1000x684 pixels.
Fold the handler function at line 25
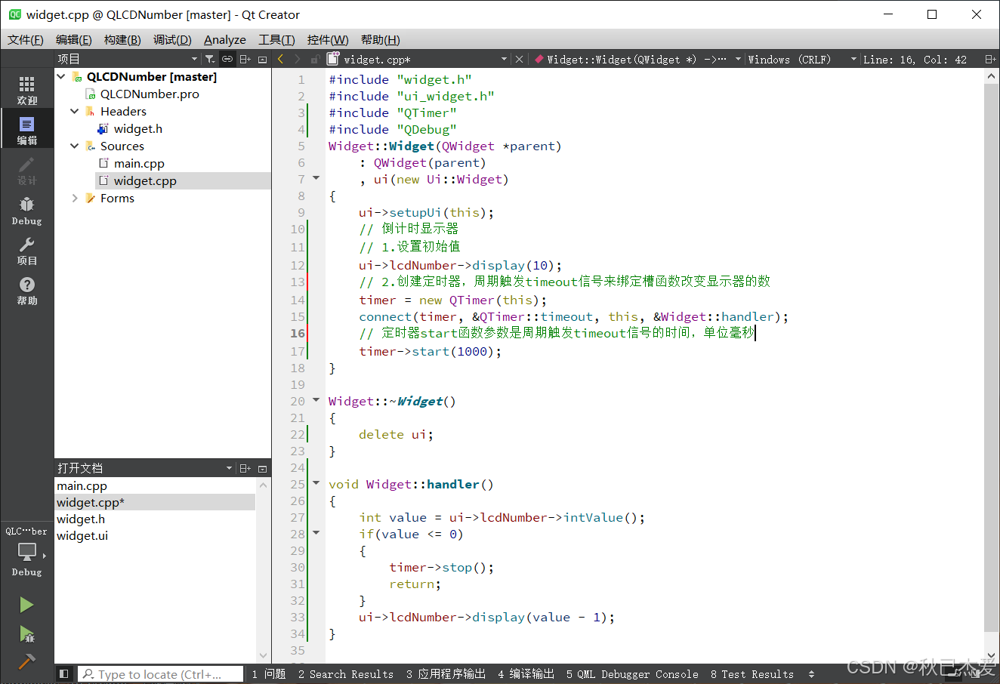[x=316, y=483]
